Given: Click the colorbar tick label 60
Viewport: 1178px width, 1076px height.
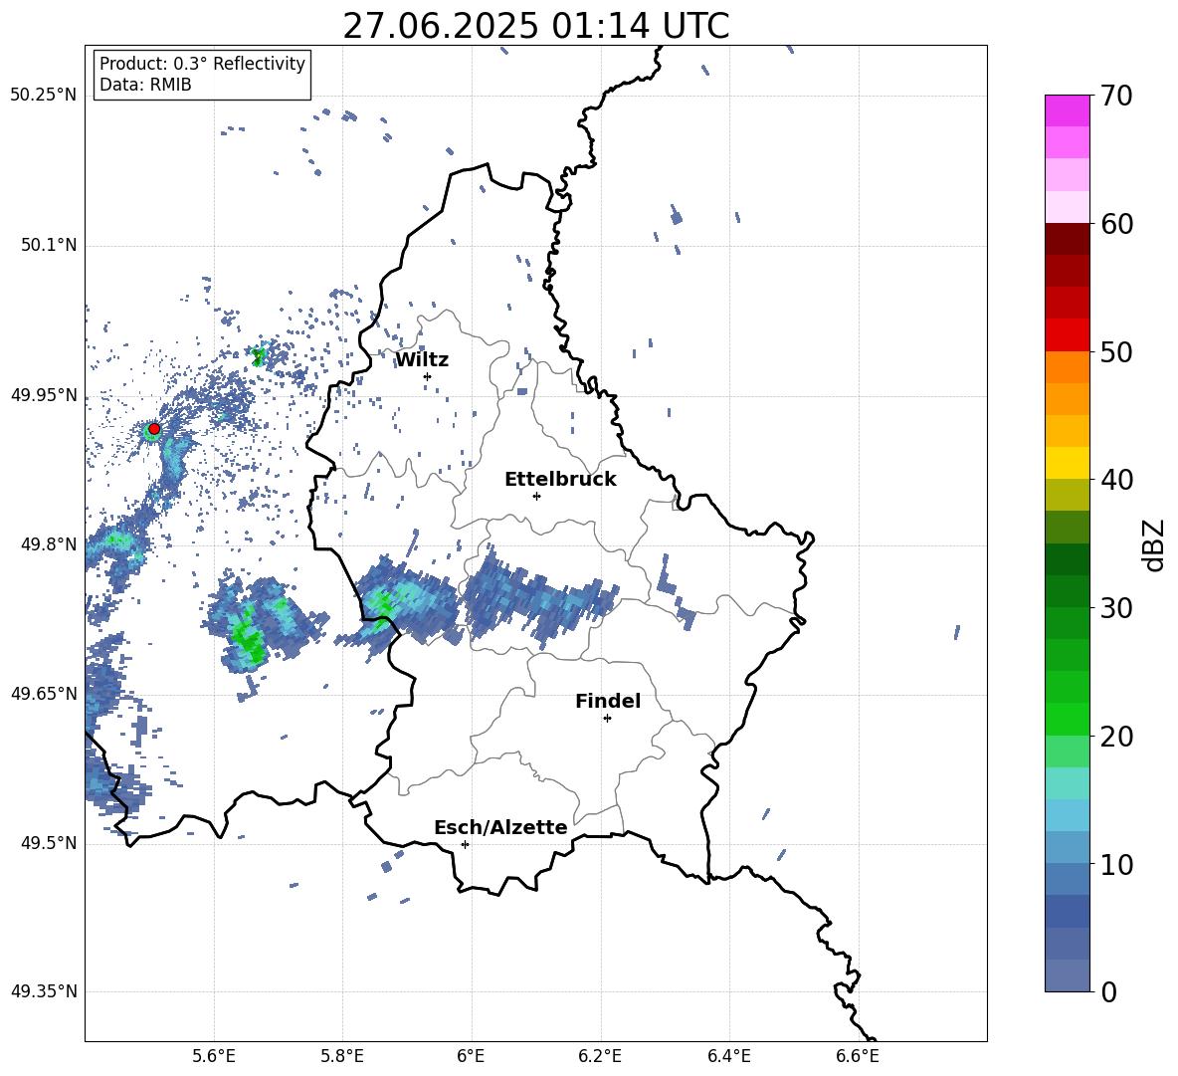Looking at the screenshot, I should (x=1116, y=224).
